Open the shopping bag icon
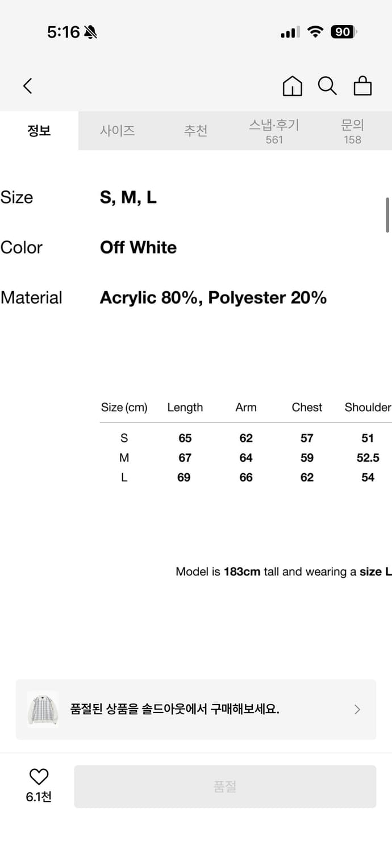Image resolution: width=392 pixels, height=853 pixels. (x=362, y=86)
